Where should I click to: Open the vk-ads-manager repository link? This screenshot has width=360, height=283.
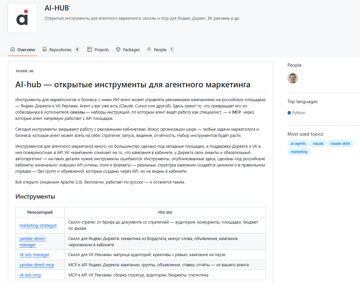click(x=35, y=254)
